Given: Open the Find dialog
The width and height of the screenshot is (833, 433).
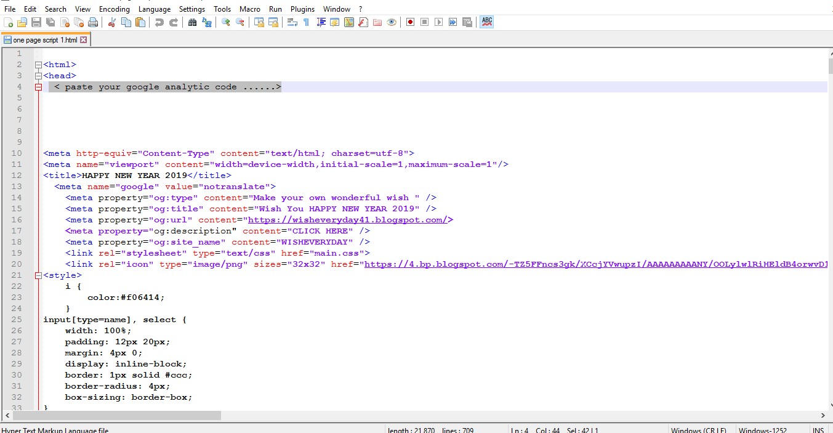Looking at the screenshot, I should 192,22.
